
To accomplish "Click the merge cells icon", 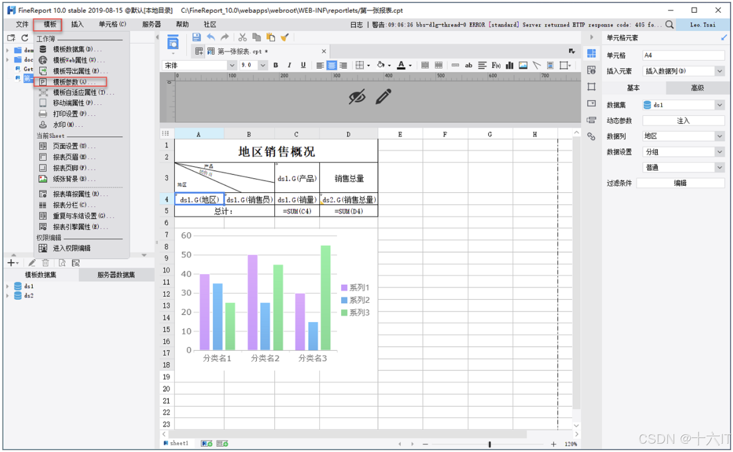I will 425,66.
